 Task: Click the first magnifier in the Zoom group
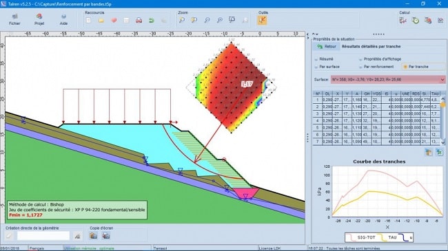coord(182,20)
